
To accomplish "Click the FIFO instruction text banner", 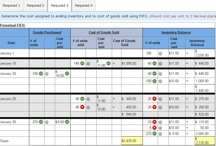I will click(108, 16).
